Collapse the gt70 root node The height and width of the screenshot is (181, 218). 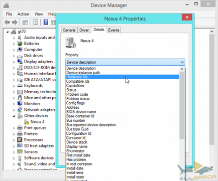coord(8,32)
